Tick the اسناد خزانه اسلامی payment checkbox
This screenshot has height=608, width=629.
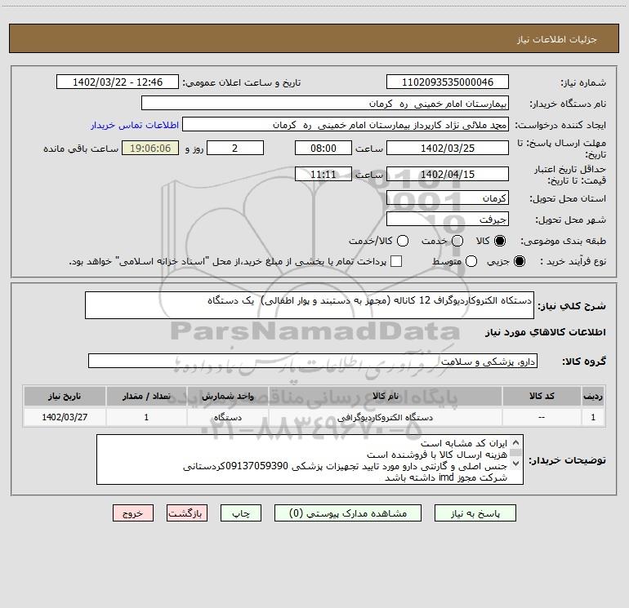coord(396,261)
